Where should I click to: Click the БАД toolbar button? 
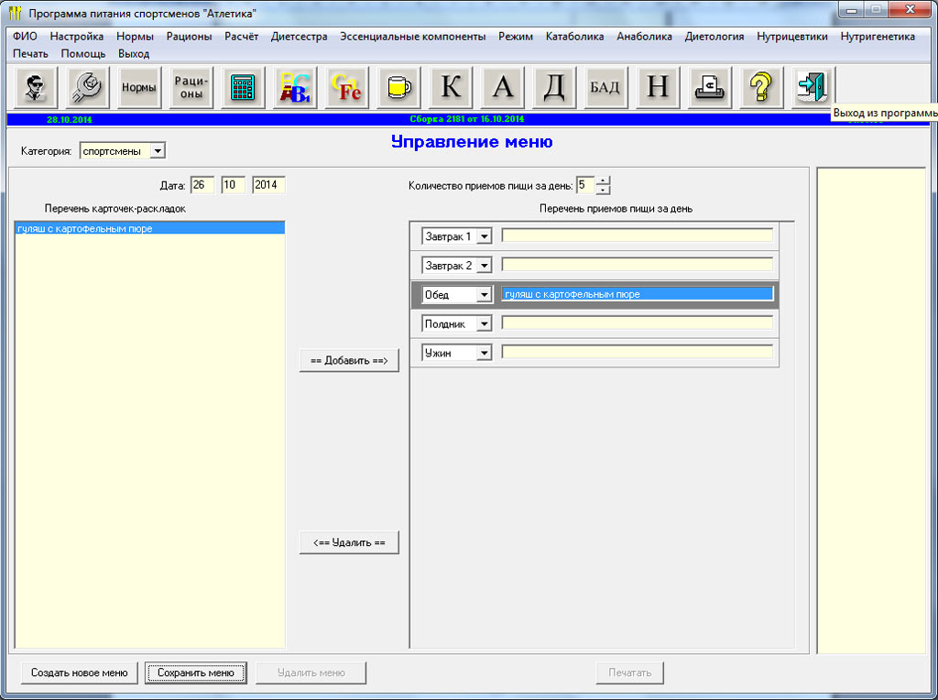(x=606, y=87)
